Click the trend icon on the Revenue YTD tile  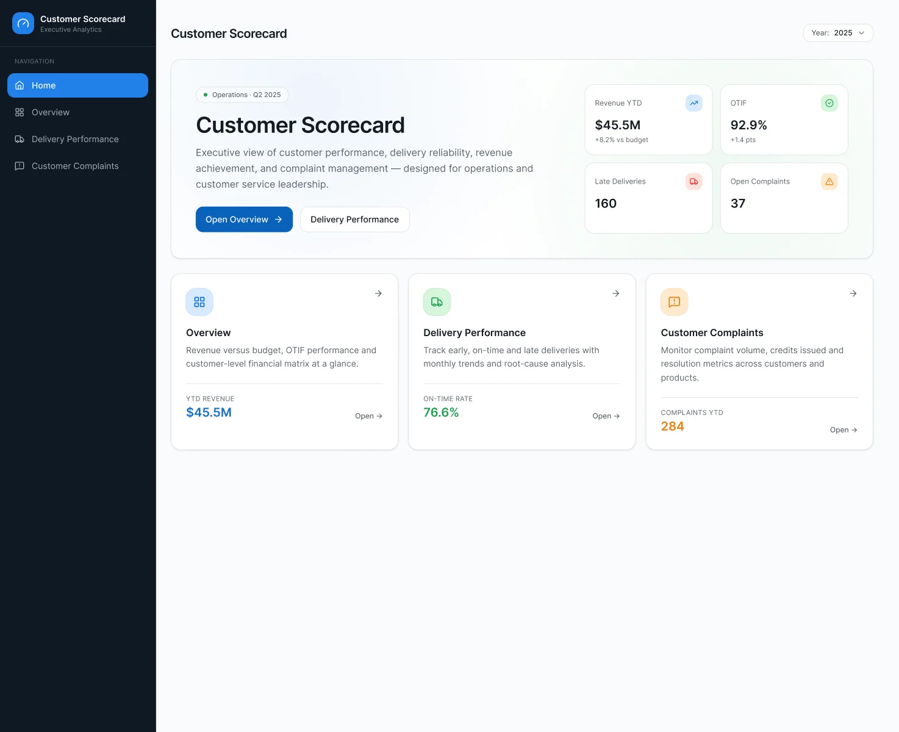point(693,103)
